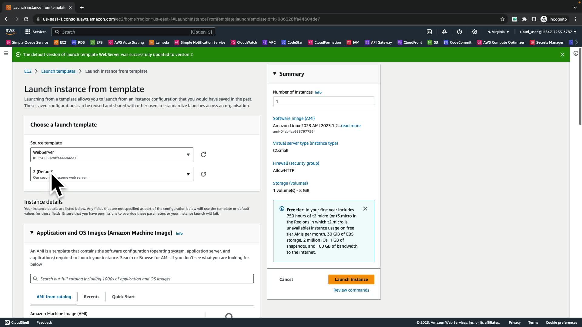Switch to the Recents AMI tab
Viewport: 582px width, 327px height.
pyautogui.click(x=92, y=297)
